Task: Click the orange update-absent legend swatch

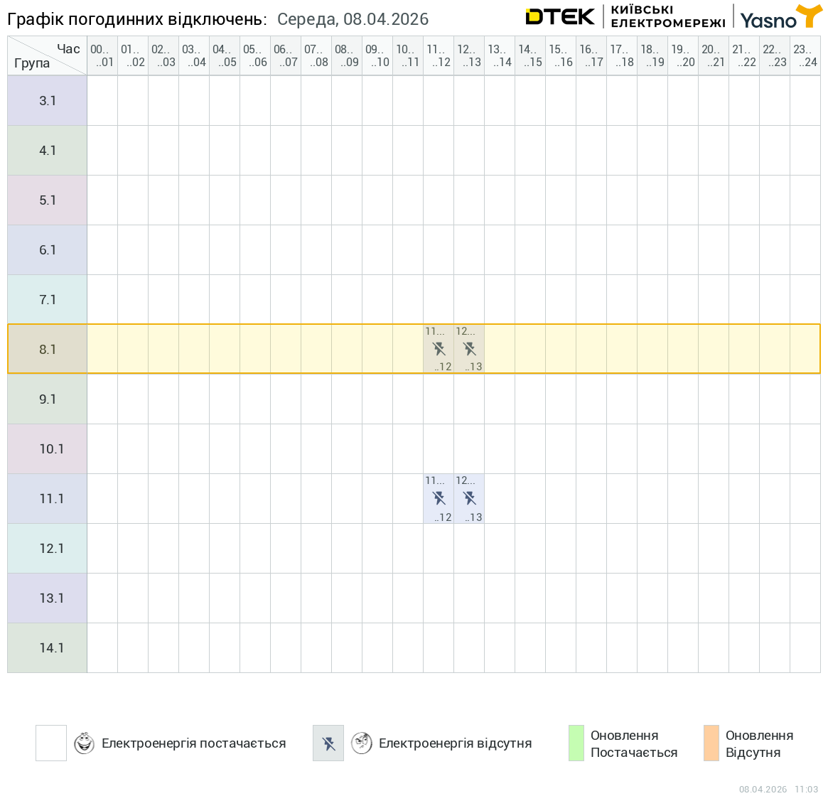Action: tap(711, 743)
